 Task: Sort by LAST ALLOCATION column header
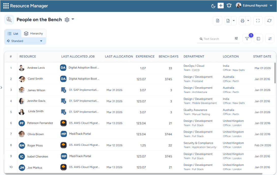(119, 56)
